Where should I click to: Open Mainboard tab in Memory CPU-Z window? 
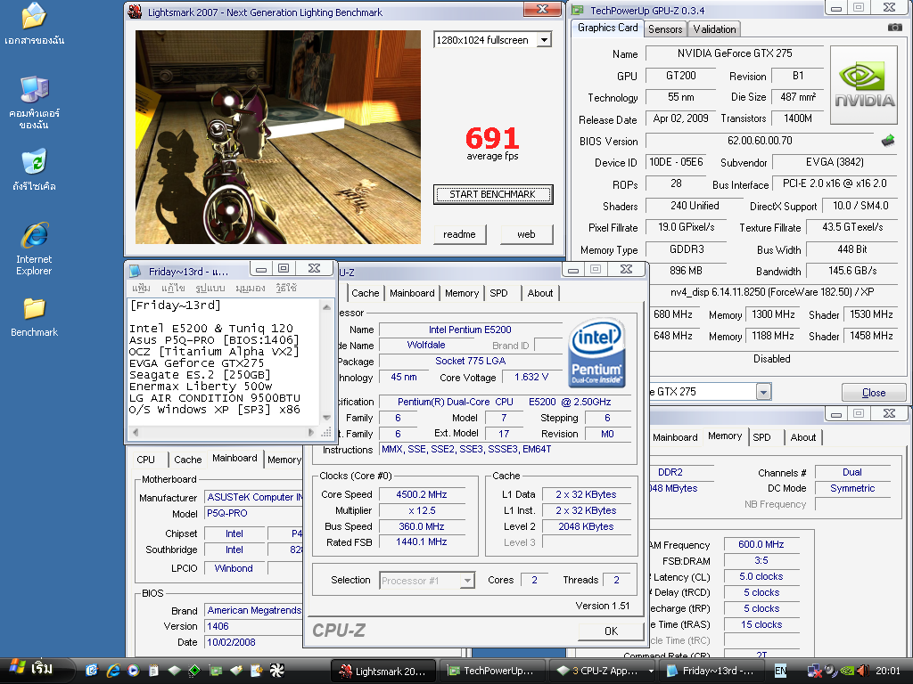(x=675, y=437)
